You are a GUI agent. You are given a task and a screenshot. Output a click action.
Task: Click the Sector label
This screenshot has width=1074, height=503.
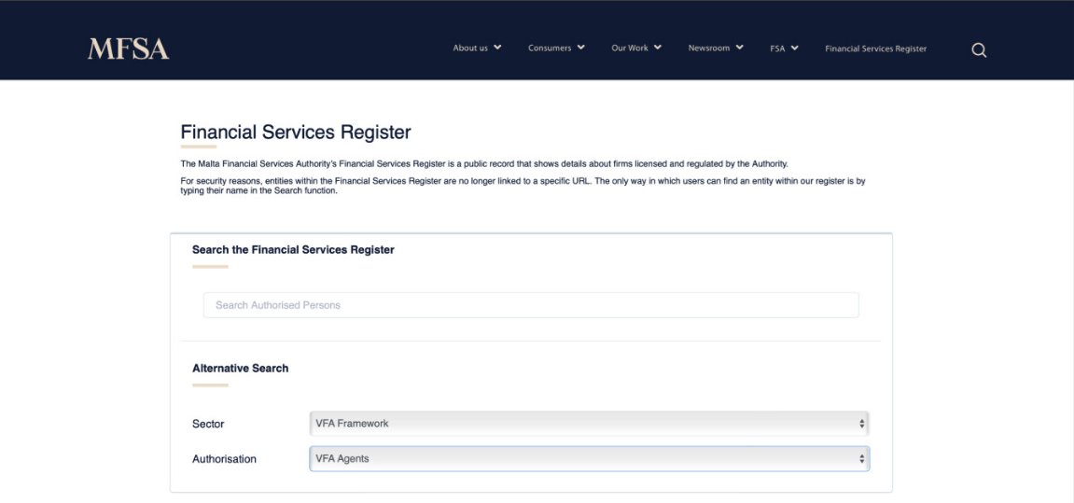tap(208, 425)
